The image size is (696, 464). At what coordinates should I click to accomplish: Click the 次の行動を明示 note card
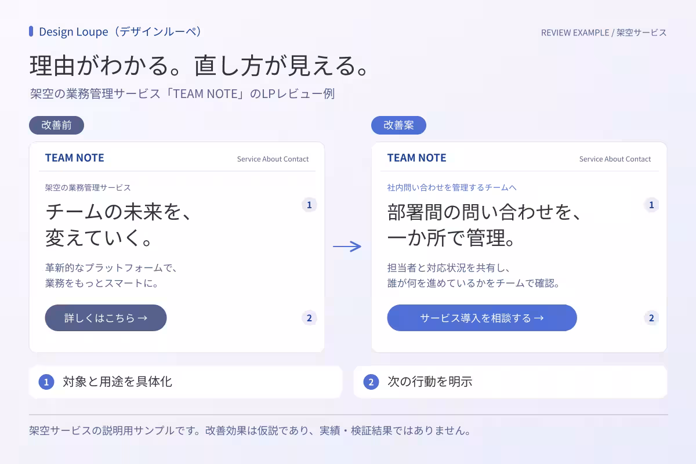(510, 382)
